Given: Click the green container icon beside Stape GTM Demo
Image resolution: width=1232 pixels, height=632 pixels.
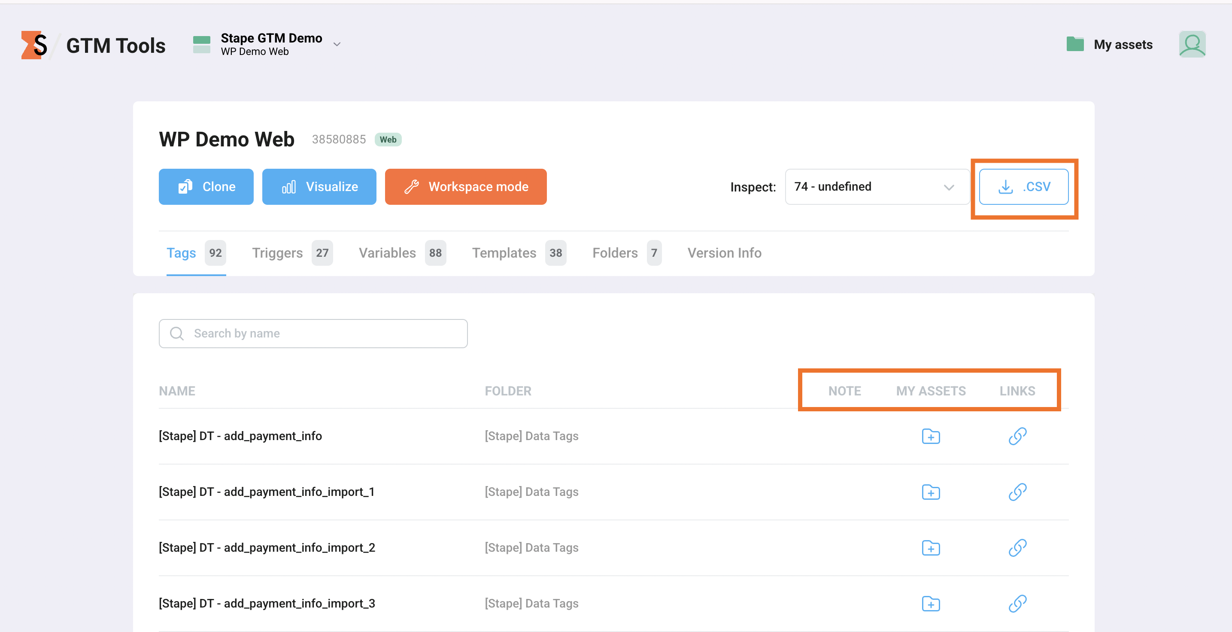Looking at the screenshot, I should pyautogui.click(x=201, y=45).
